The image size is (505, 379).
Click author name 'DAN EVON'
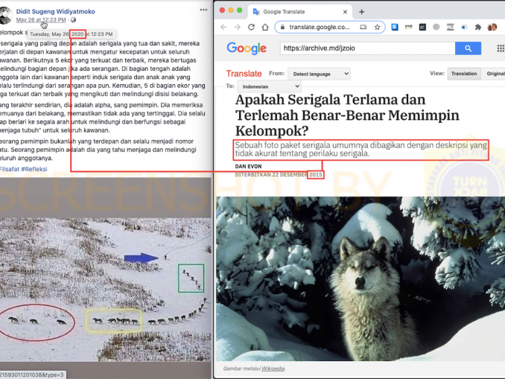pos(248,167)
